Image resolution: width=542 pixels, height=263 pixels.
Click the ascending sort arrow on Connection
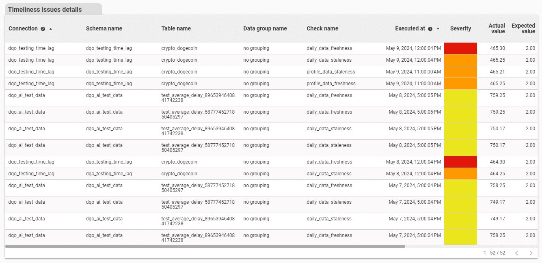[50, 29]
